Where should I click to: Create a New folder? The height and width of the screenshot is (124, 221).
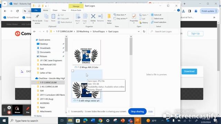pyautogui.click(x=109, y=19)
